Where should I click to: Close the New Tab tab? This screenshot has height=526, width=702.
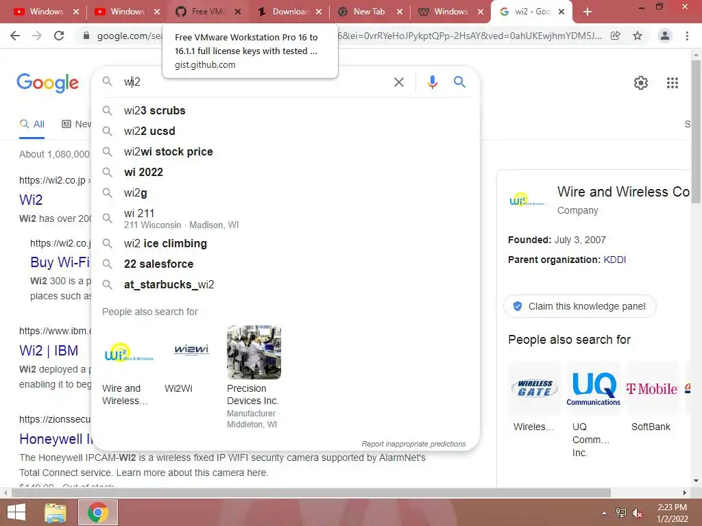tap(400, 12)
